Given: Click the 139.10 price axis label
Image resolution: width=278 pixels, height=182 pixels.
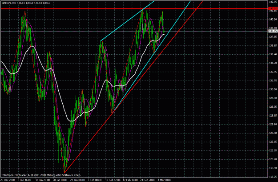Looking at the screenshot, I should [273, 28].
